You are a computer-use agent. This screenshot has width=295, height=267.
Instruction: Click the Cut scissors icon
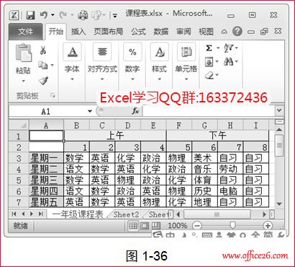pyautogui.click(x=43, y=51)
